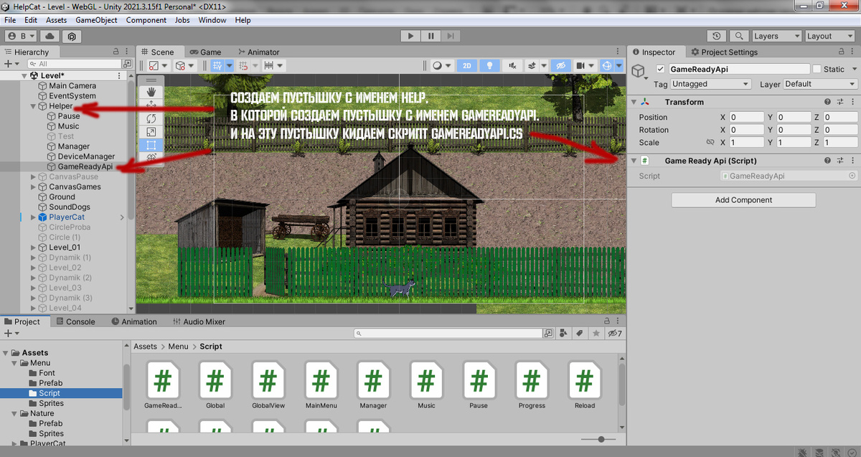This screenshot has height=457, width=861.
Task: Toggle the GameReadyApi object active checkbox
Action: (661, 70)
